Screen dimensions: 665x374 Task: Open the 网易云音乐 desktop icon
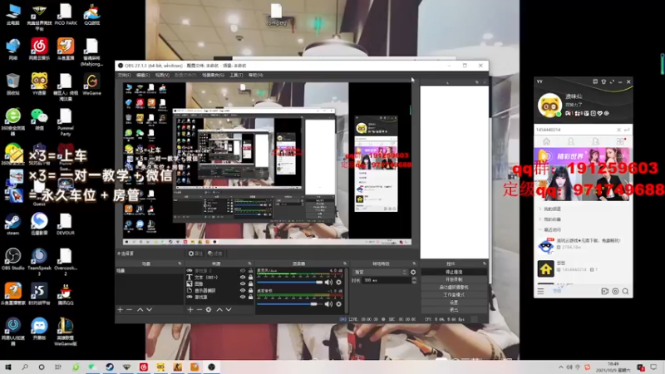pos(39,49)
